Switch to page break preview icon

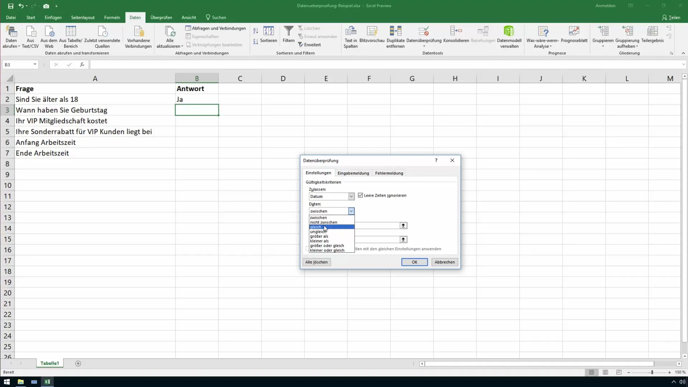click(619, 372)
